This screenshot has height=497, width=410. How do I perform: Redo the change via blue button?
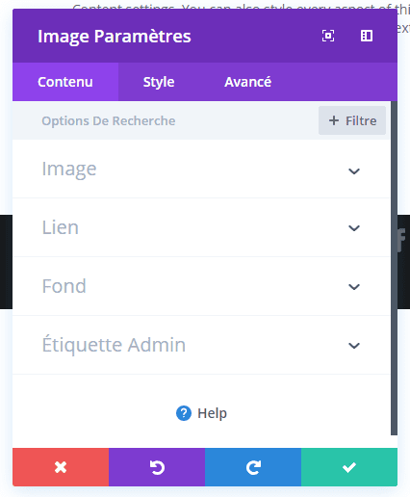[253, 467]
